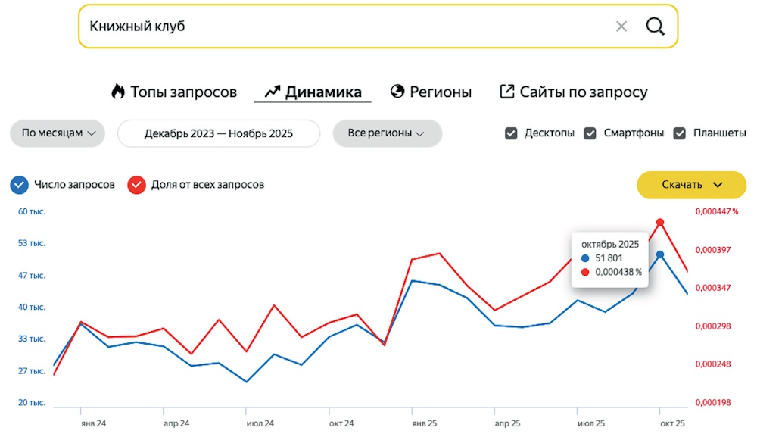The width and height of the screenshot is (757, 434).
Task: Clear the search query with X icon
Action: (621, 27)
